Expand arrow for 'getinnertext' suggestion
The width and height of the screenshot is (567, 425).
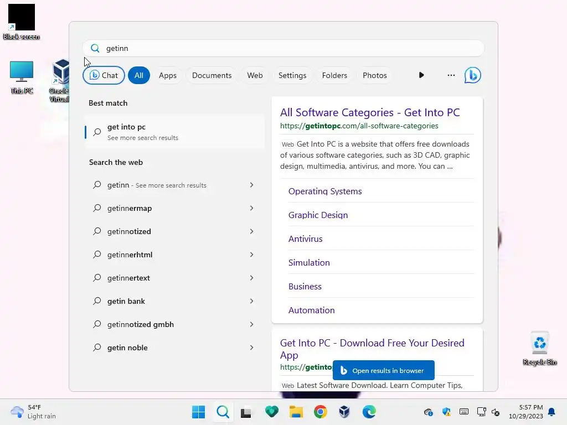tap(252, 278)
